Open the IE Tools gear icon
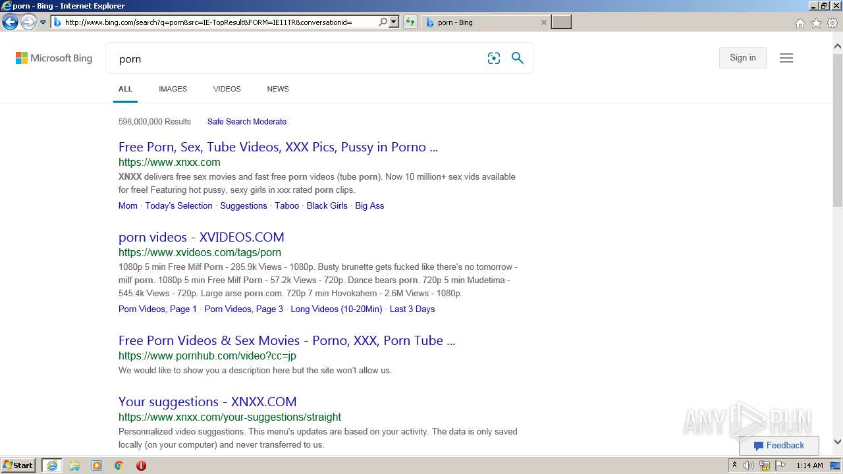Image resolution: width=843 pixels, height=474 pixels. pos(832,23)
